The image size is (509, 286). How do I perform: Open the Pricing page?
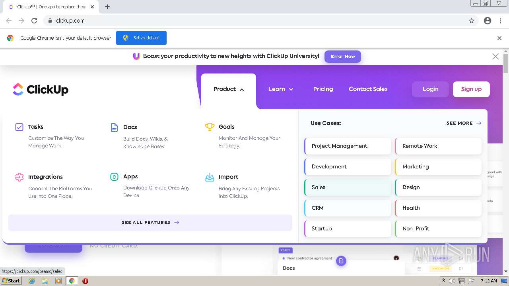point(323,89)
